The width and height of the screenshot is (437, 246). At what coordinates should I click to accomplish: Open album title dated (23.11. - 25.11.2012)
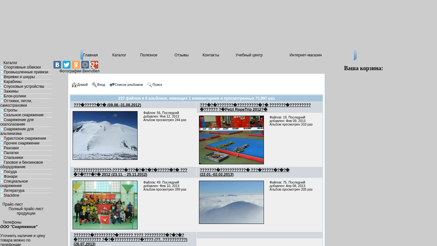131,172
